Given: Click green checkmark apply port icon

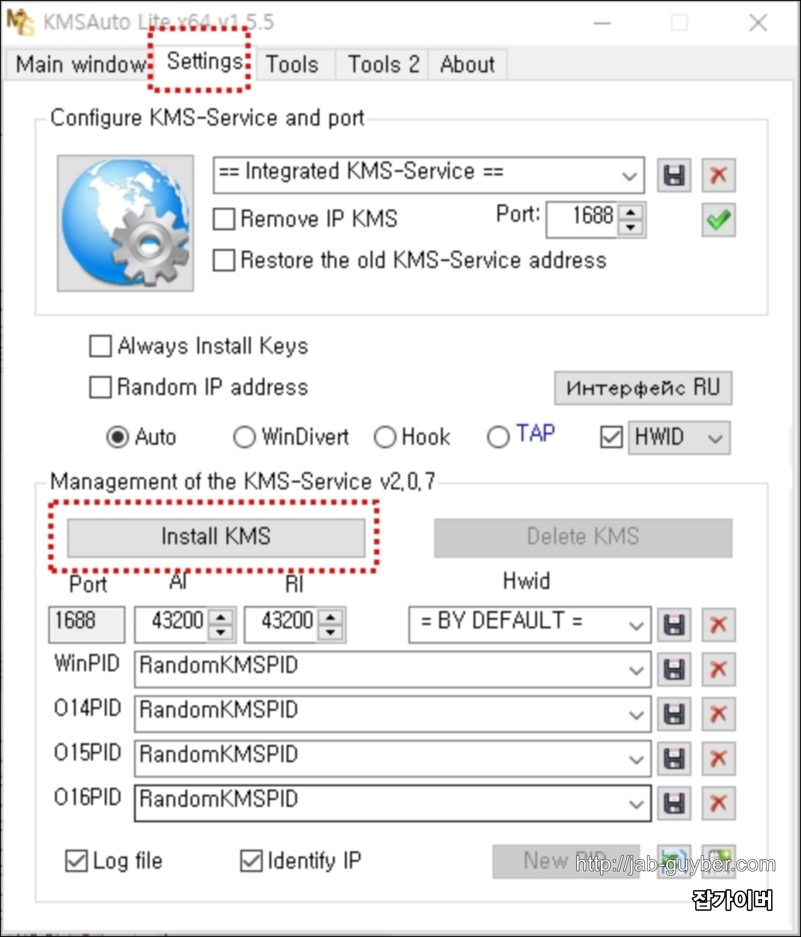Looking at the screenshot, I should point(718,220).
